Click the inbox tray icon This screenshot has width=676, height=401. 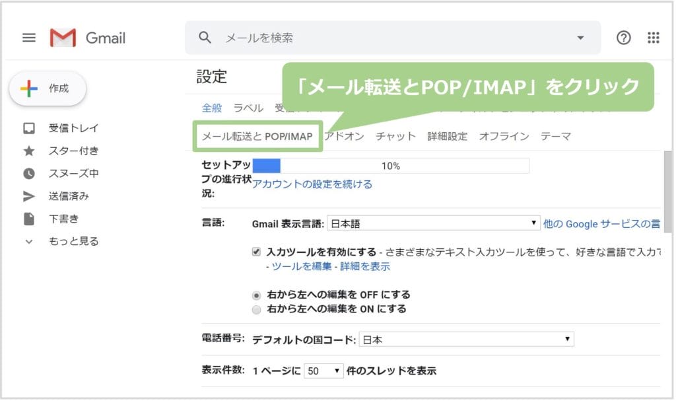coord(29,128)
